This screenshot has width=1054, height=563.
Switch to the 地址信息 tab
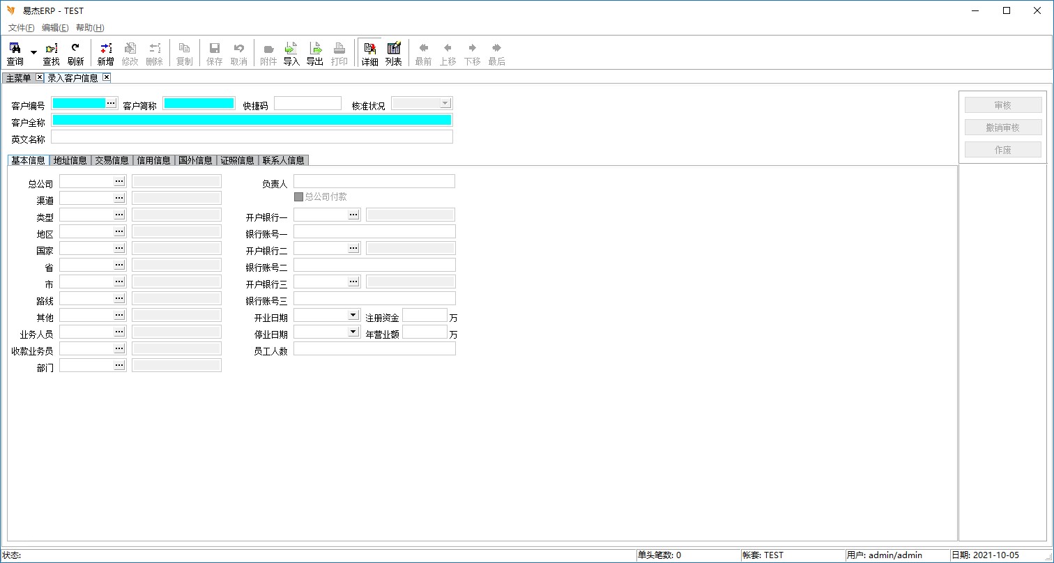pyautogui.click(x=70, y=160)
